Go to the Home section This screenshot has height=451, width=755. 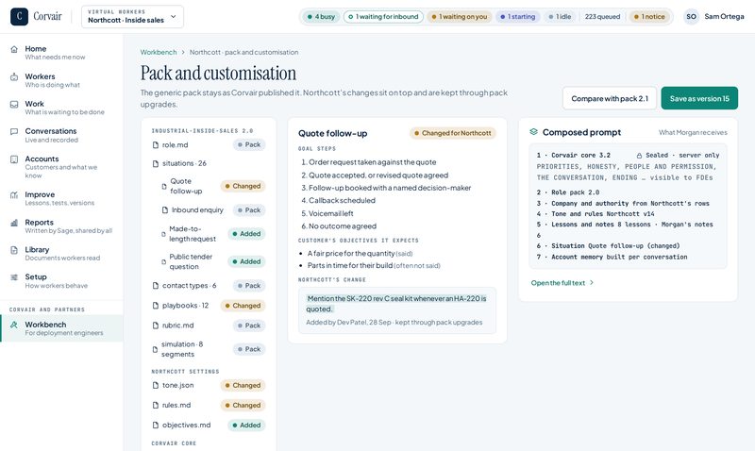click(x=61, y=53)
